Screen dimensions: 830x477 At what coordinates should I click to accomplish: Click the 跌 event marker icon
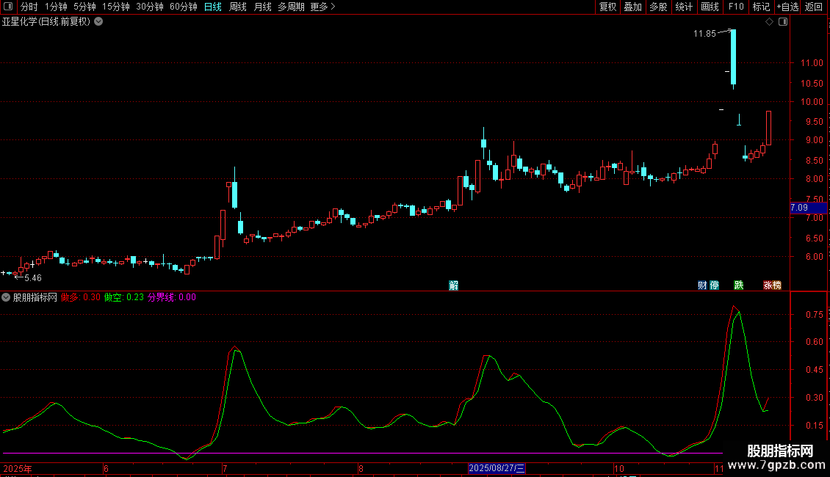click(739, 285)
